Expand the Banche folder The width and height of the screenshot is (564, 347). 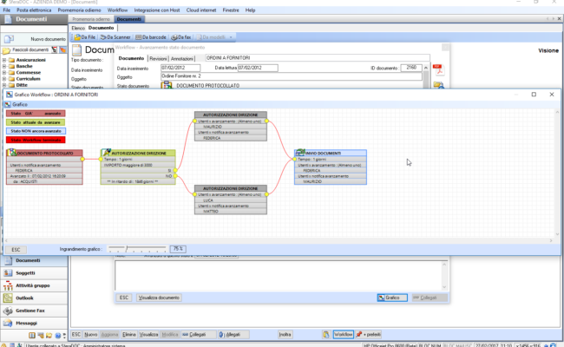click(4, 66)
